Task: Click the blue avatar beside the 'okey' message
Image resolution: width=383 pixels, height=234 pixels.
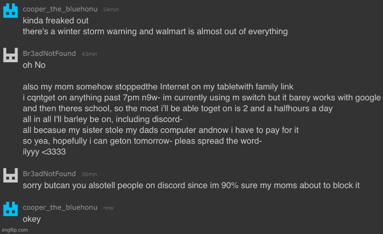Action: 10,209
